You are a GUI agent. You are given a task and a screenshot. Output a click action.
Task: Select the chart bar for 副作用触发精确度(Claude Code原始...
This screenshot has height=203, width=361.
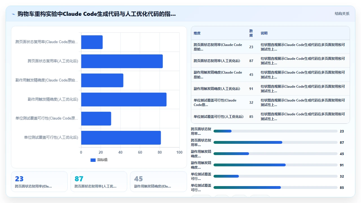pos(102,80)
